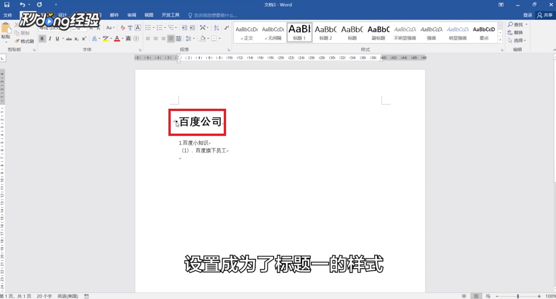Click the bullets list icon
The height and width of the screenshot is (299, 556).
click(x=148, y=28)
